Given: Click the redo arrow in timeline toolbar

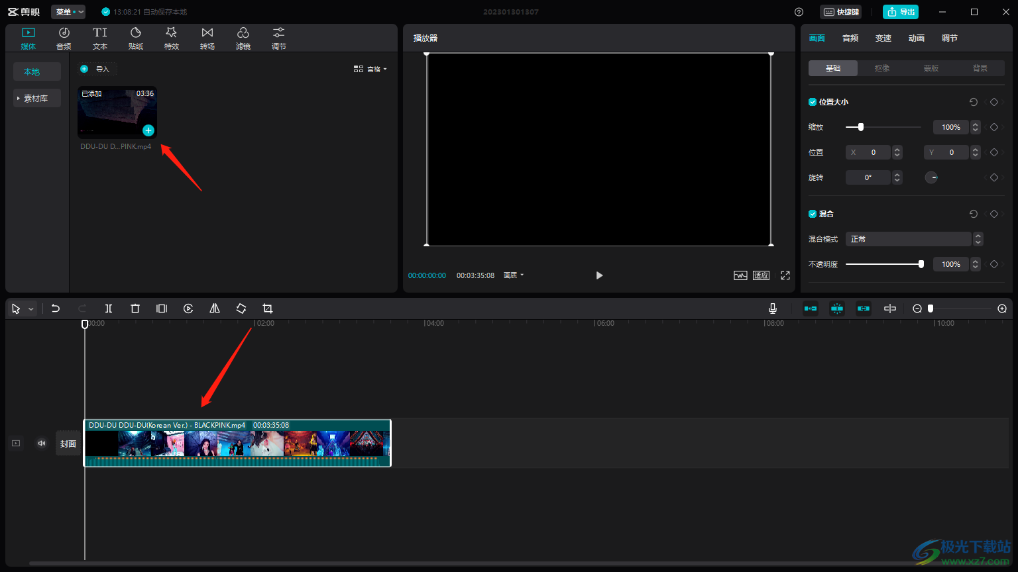Looking at the screenshot, I should coord(82,309).
